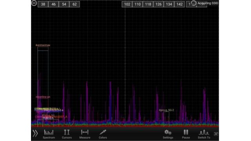Open the Switch To menu

[x=204, y=134]
